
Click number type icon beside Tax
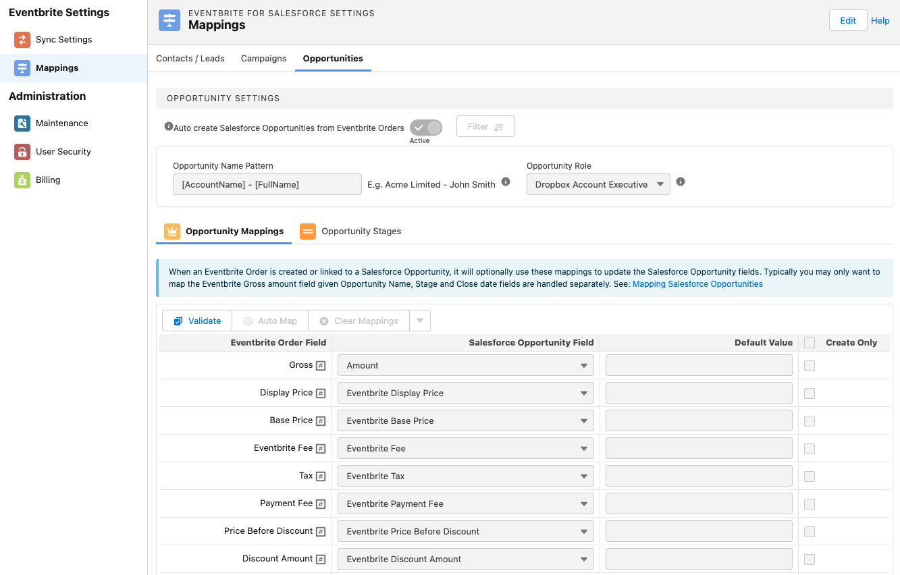321,476
